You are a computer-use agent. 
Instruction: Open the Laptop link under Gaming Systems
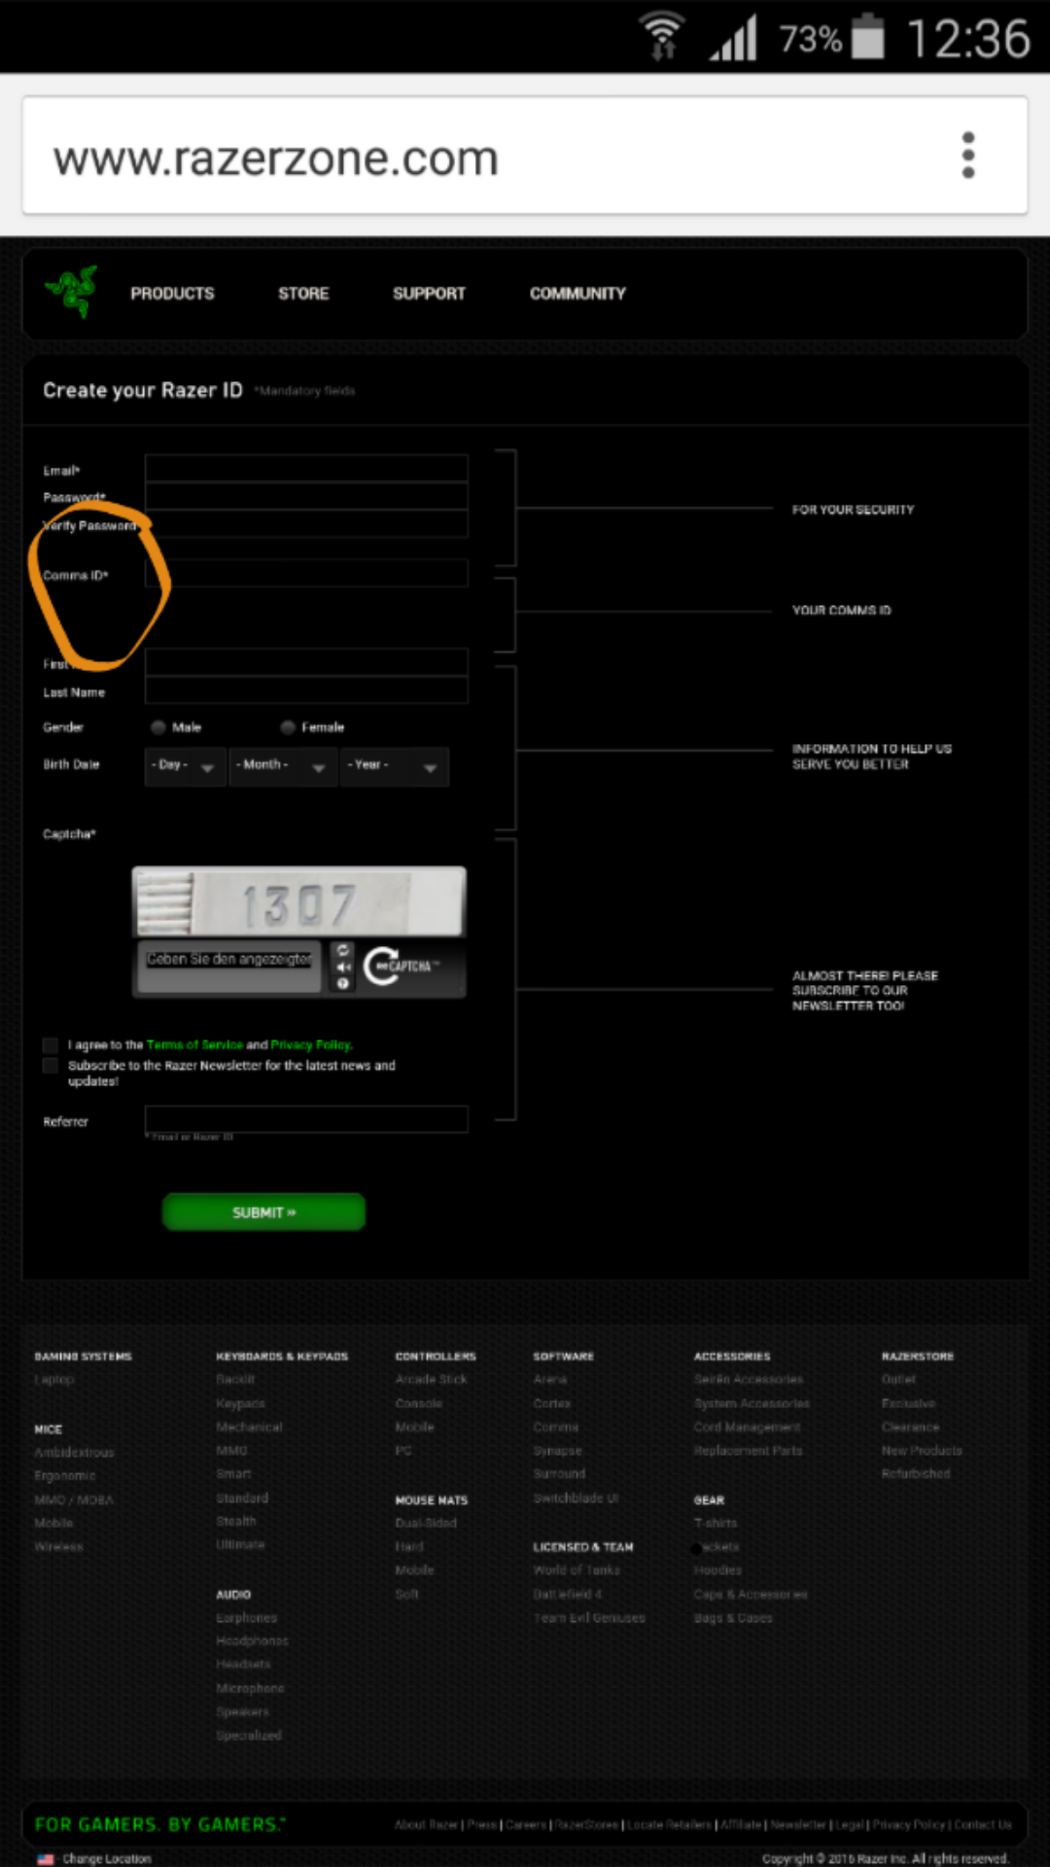coord(53,1380)
